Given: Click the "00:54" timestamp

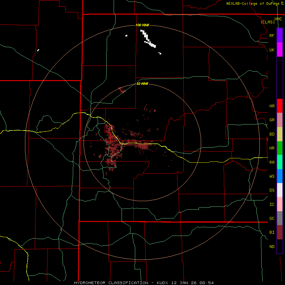Looking at the screenshot, I should [206, 283].
